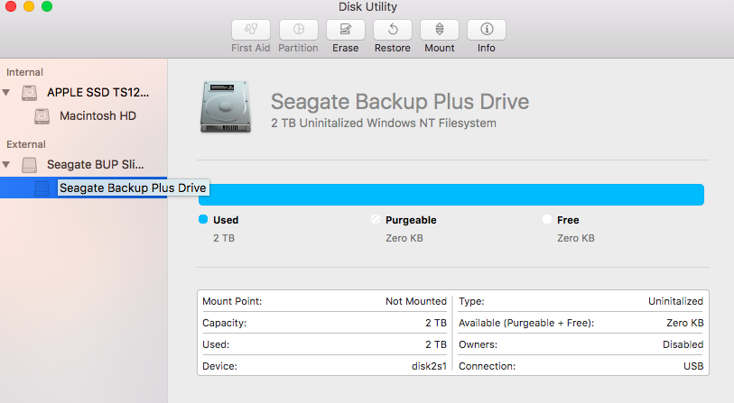Click the blue Used legend dot

pos(203,219)
